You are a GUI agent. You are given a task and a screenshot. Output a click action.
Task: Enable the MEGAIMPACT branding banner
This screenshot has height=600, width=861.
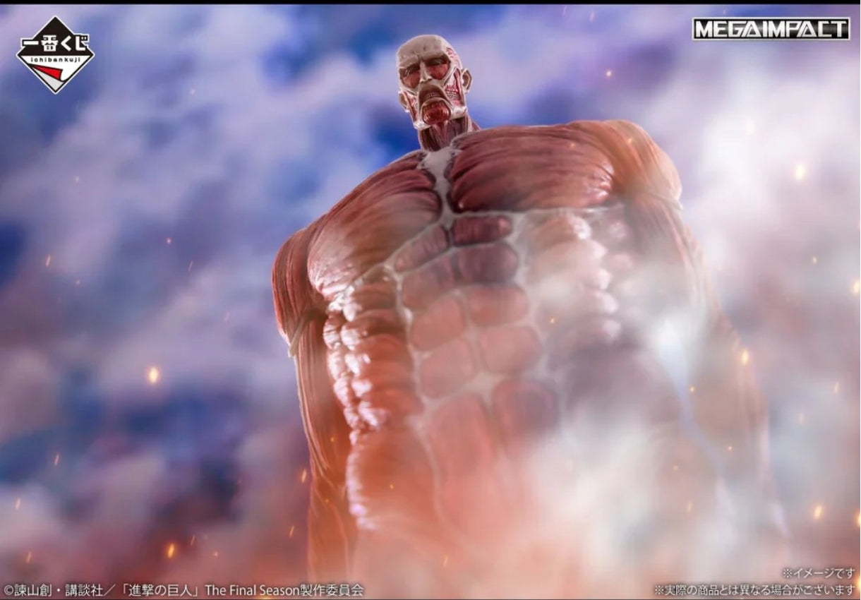click(x=769, y=30)
